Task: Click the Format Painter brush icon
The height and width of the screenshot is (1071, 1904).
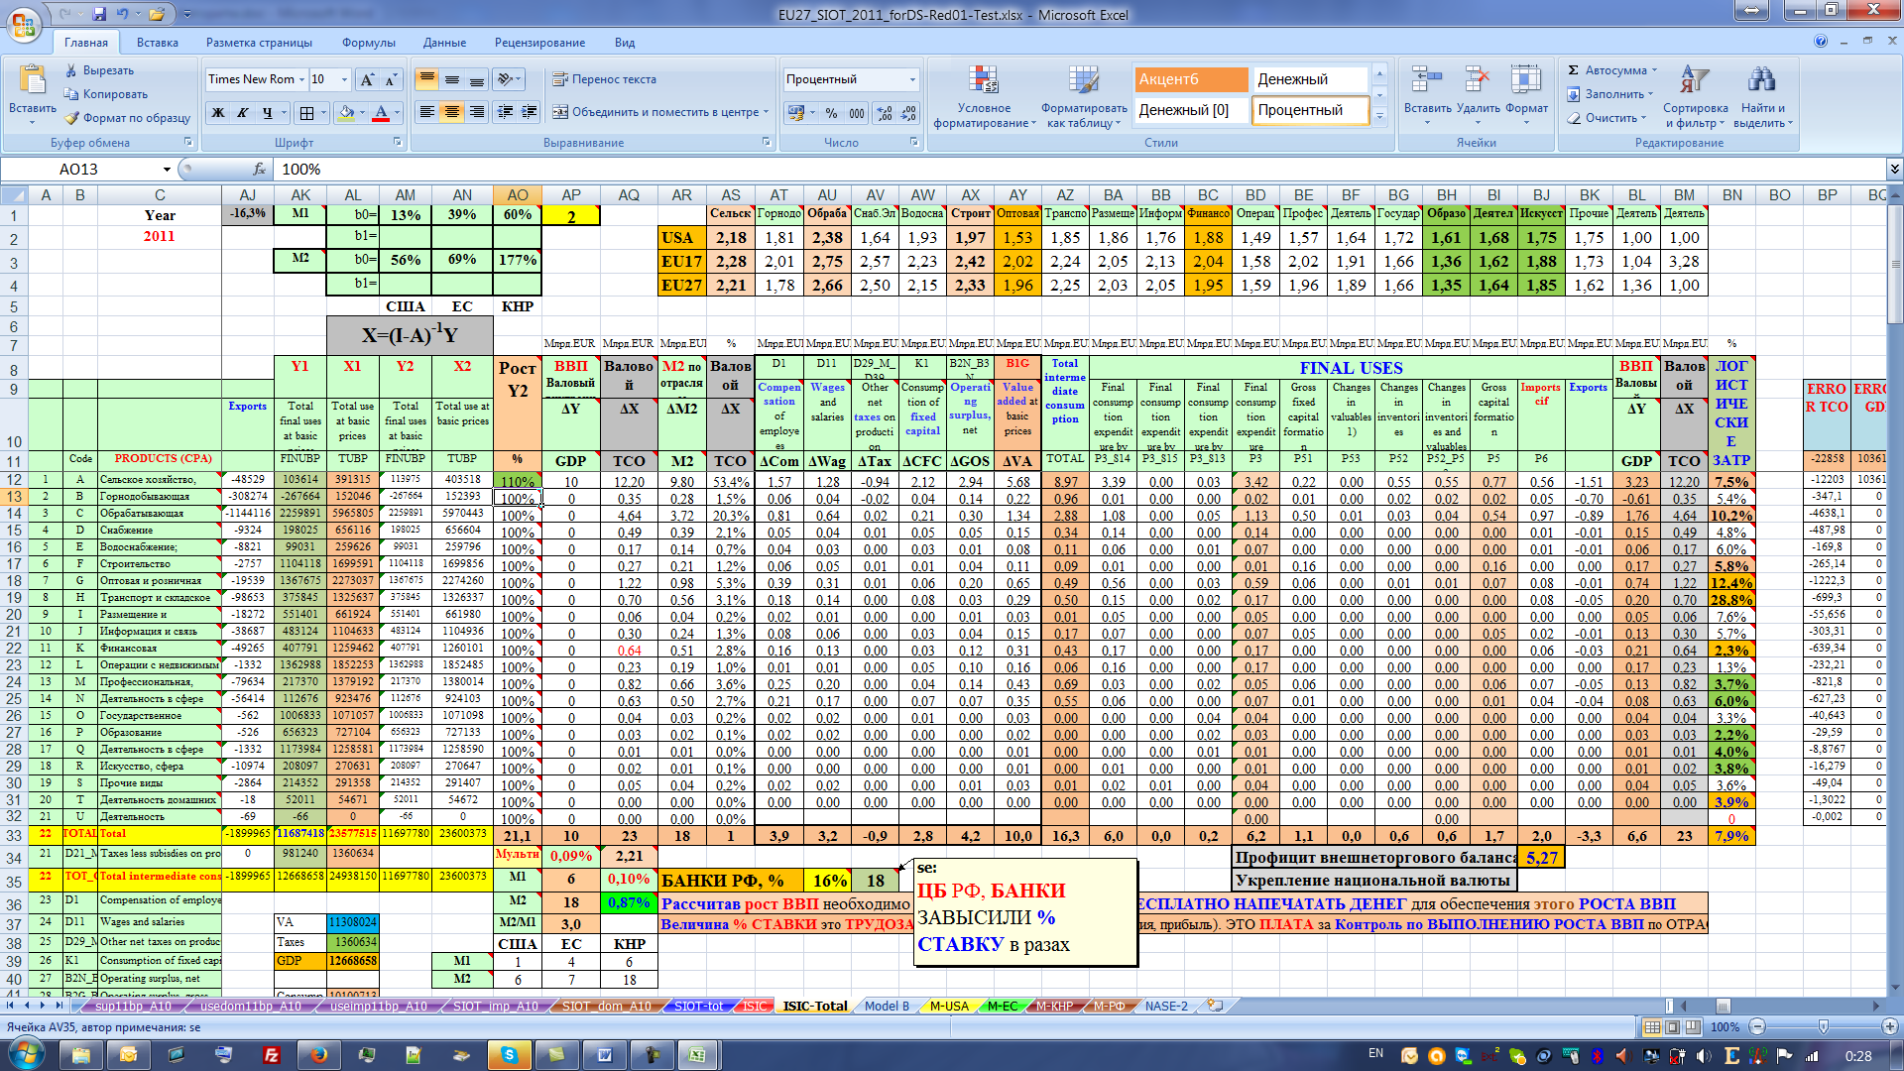Action: click(71, 118)
